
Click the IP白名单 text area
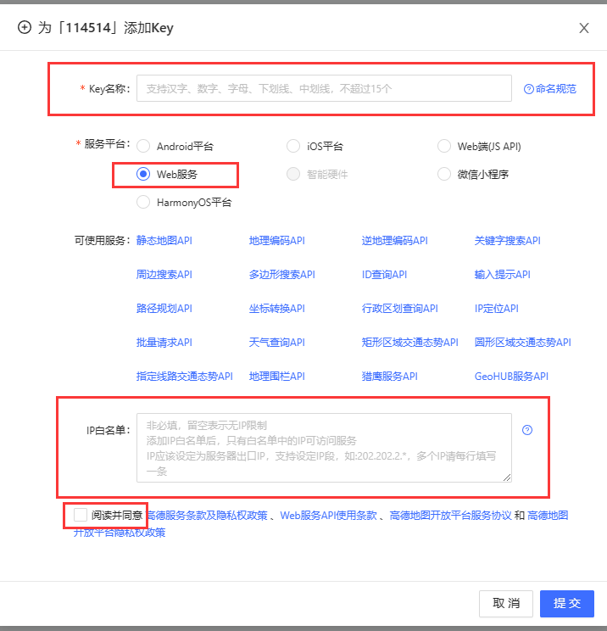coord(324,448)
